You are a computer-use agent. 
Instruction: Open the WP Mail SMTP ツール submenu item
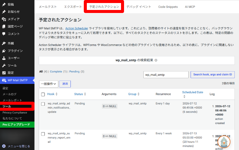pos(7,106)
